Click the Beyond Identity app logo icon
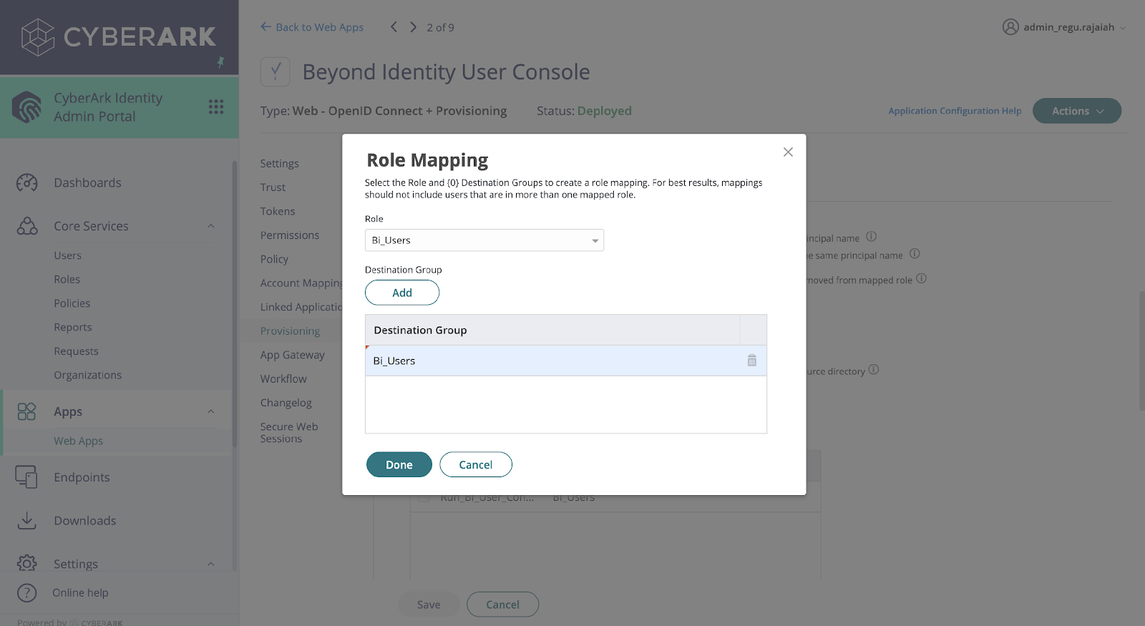 point(276,72)
